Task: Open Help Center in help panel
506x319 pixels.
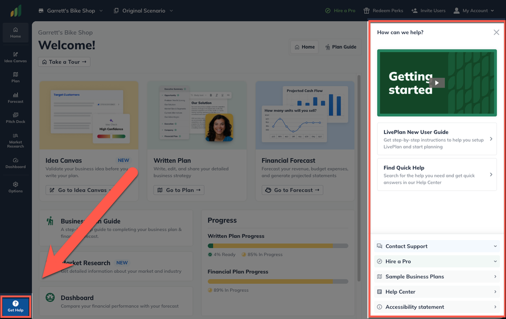Action: coord(437,292)
